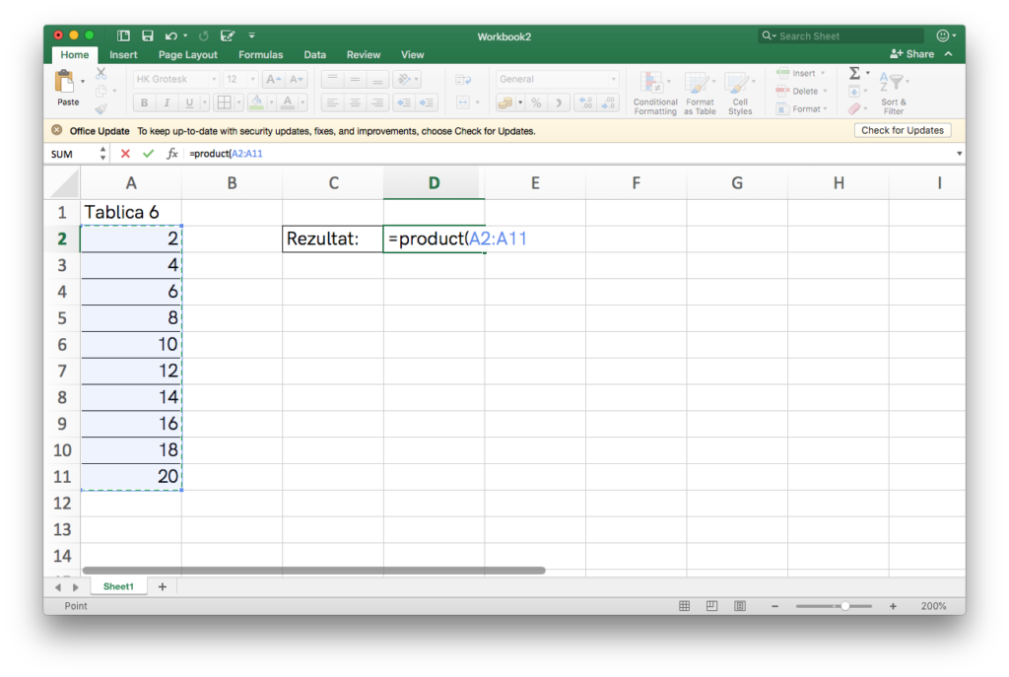Click the AutoSum sigma icon
Image resolution: width=1009 pixels, height=677 pixels.
coord(854,74)
